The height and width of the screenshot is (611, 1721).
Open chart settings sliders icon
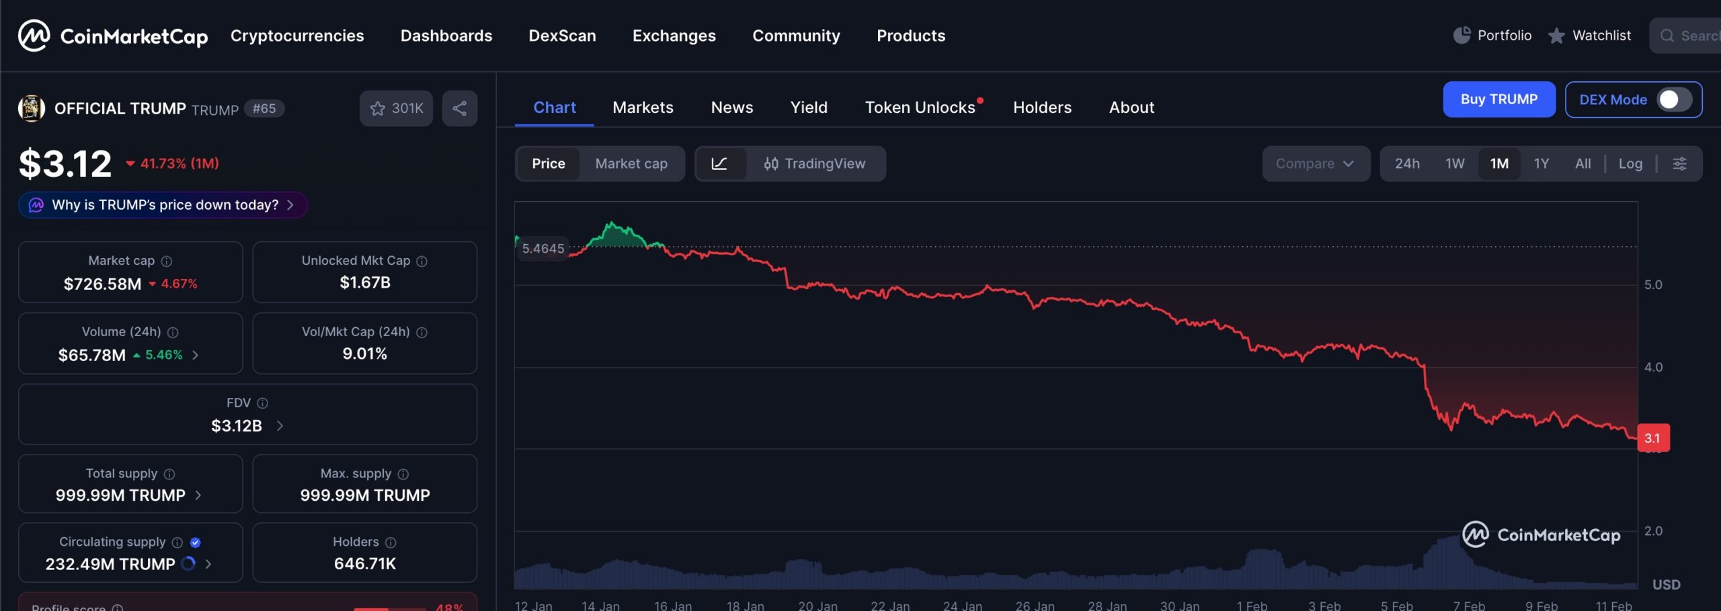click(x=1679, y=163)
